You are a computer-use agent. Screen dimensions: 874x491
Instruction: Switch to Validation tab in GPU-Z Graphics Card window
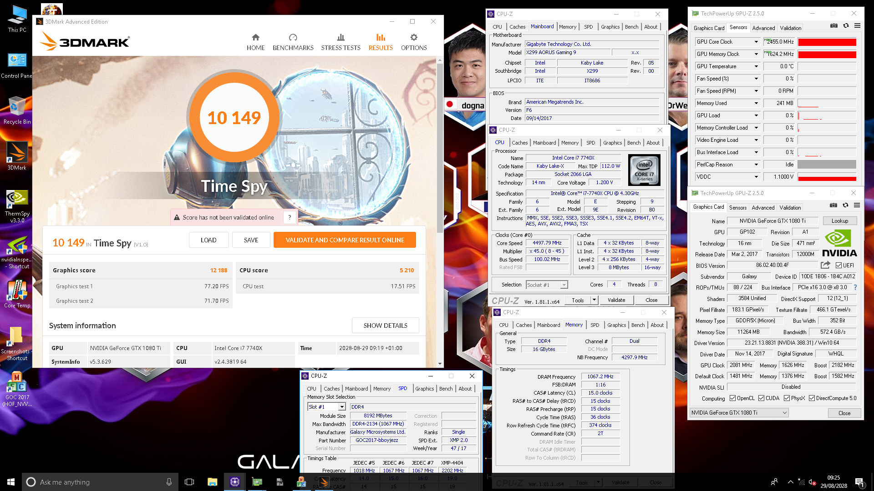pyautogui.click(x=790, y=208)
